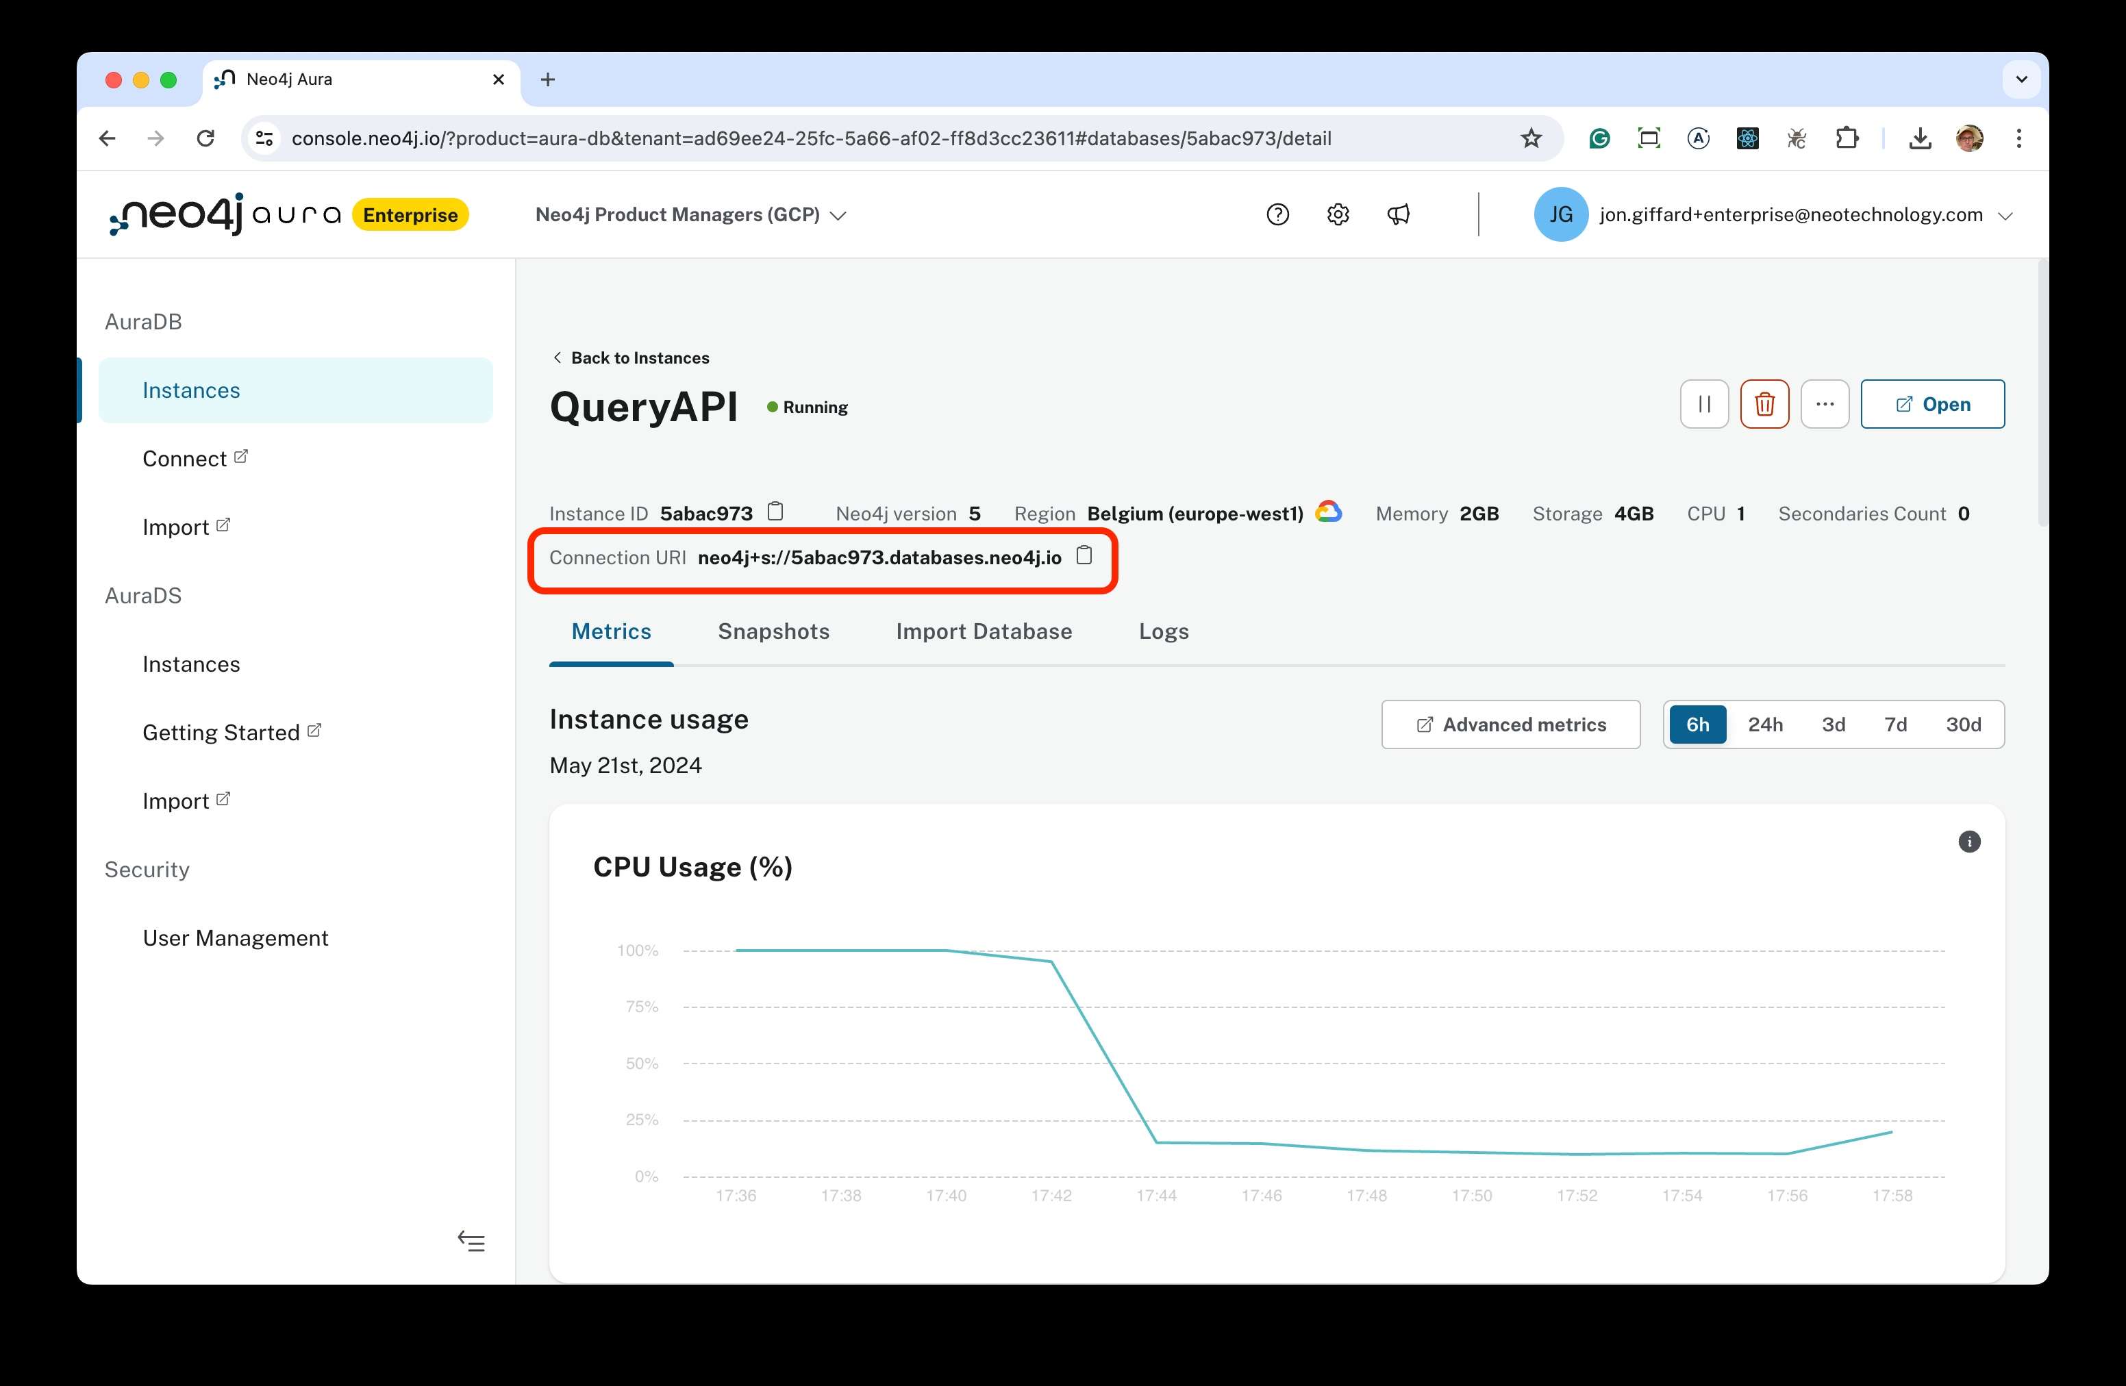Reload the page
This screenshot has height=1386, width=2126.
pyautogui.click(x=205, y=138)
